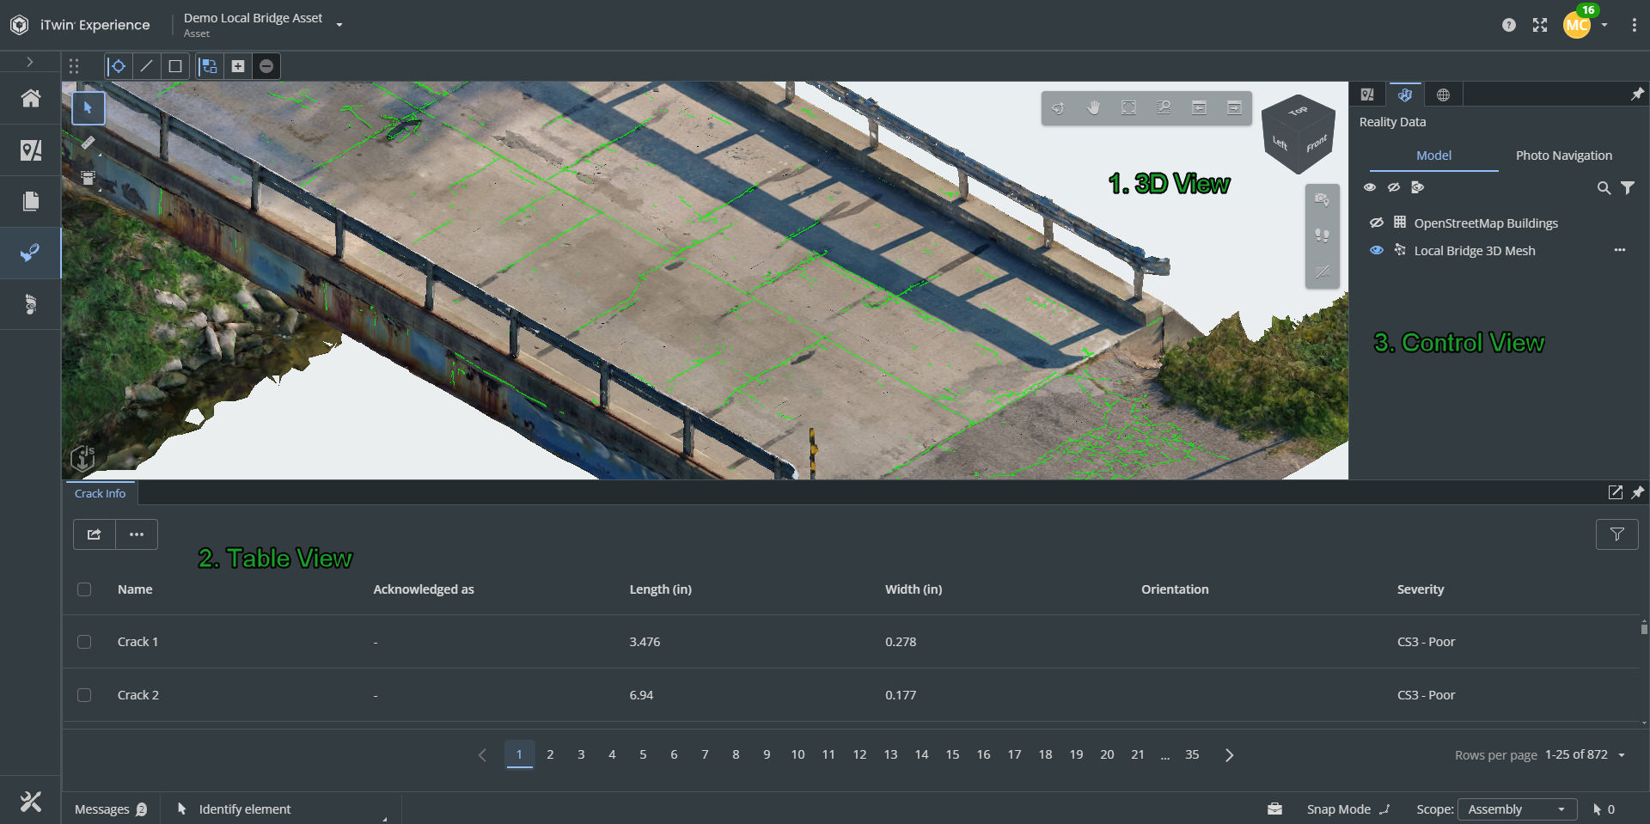This screenshot has width=1650, height=824.
Task: Click the export icon above crack table
Action: click(95, 534)
